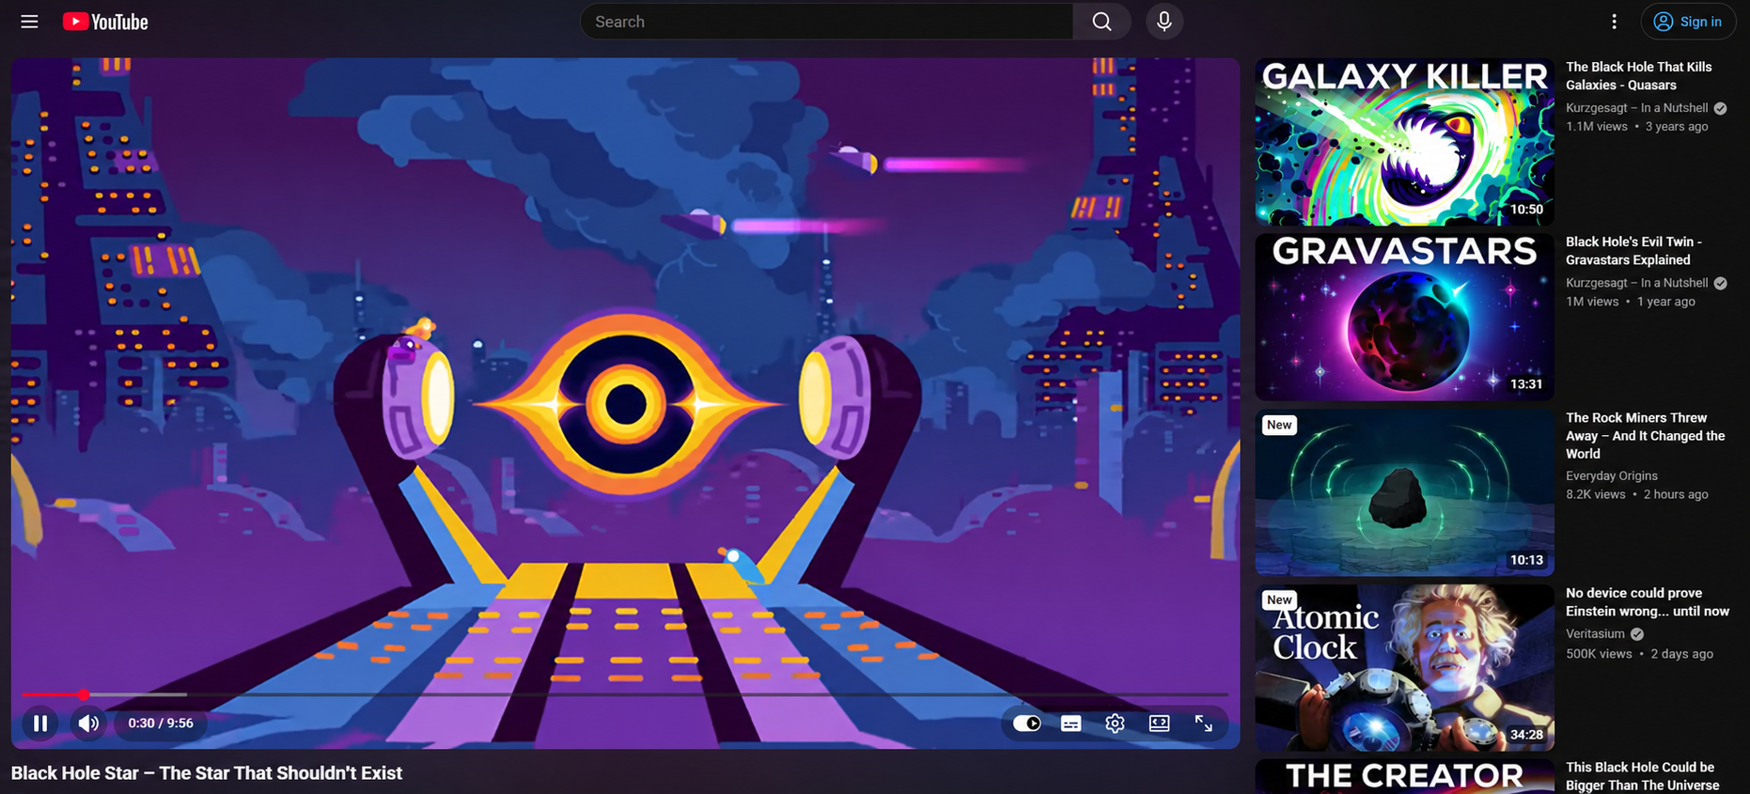Open the three-dot settings menu
This screenshot has width=1750, height=794.
click(1614, 22)
